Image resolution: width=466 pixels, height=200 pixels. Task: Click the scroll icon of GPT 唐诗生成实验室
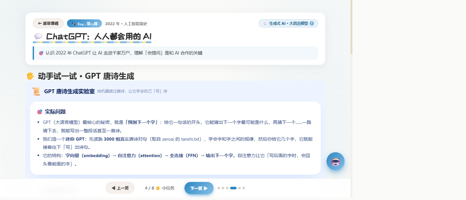click(36, 91)
